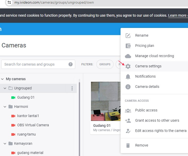Viewport: 188px width, 156px height.
Task: Click the browser URL address text
Action: coord(54,2)
